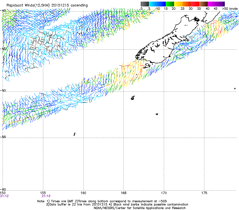Click the '>50 knots' legend label

coord(230,9)
